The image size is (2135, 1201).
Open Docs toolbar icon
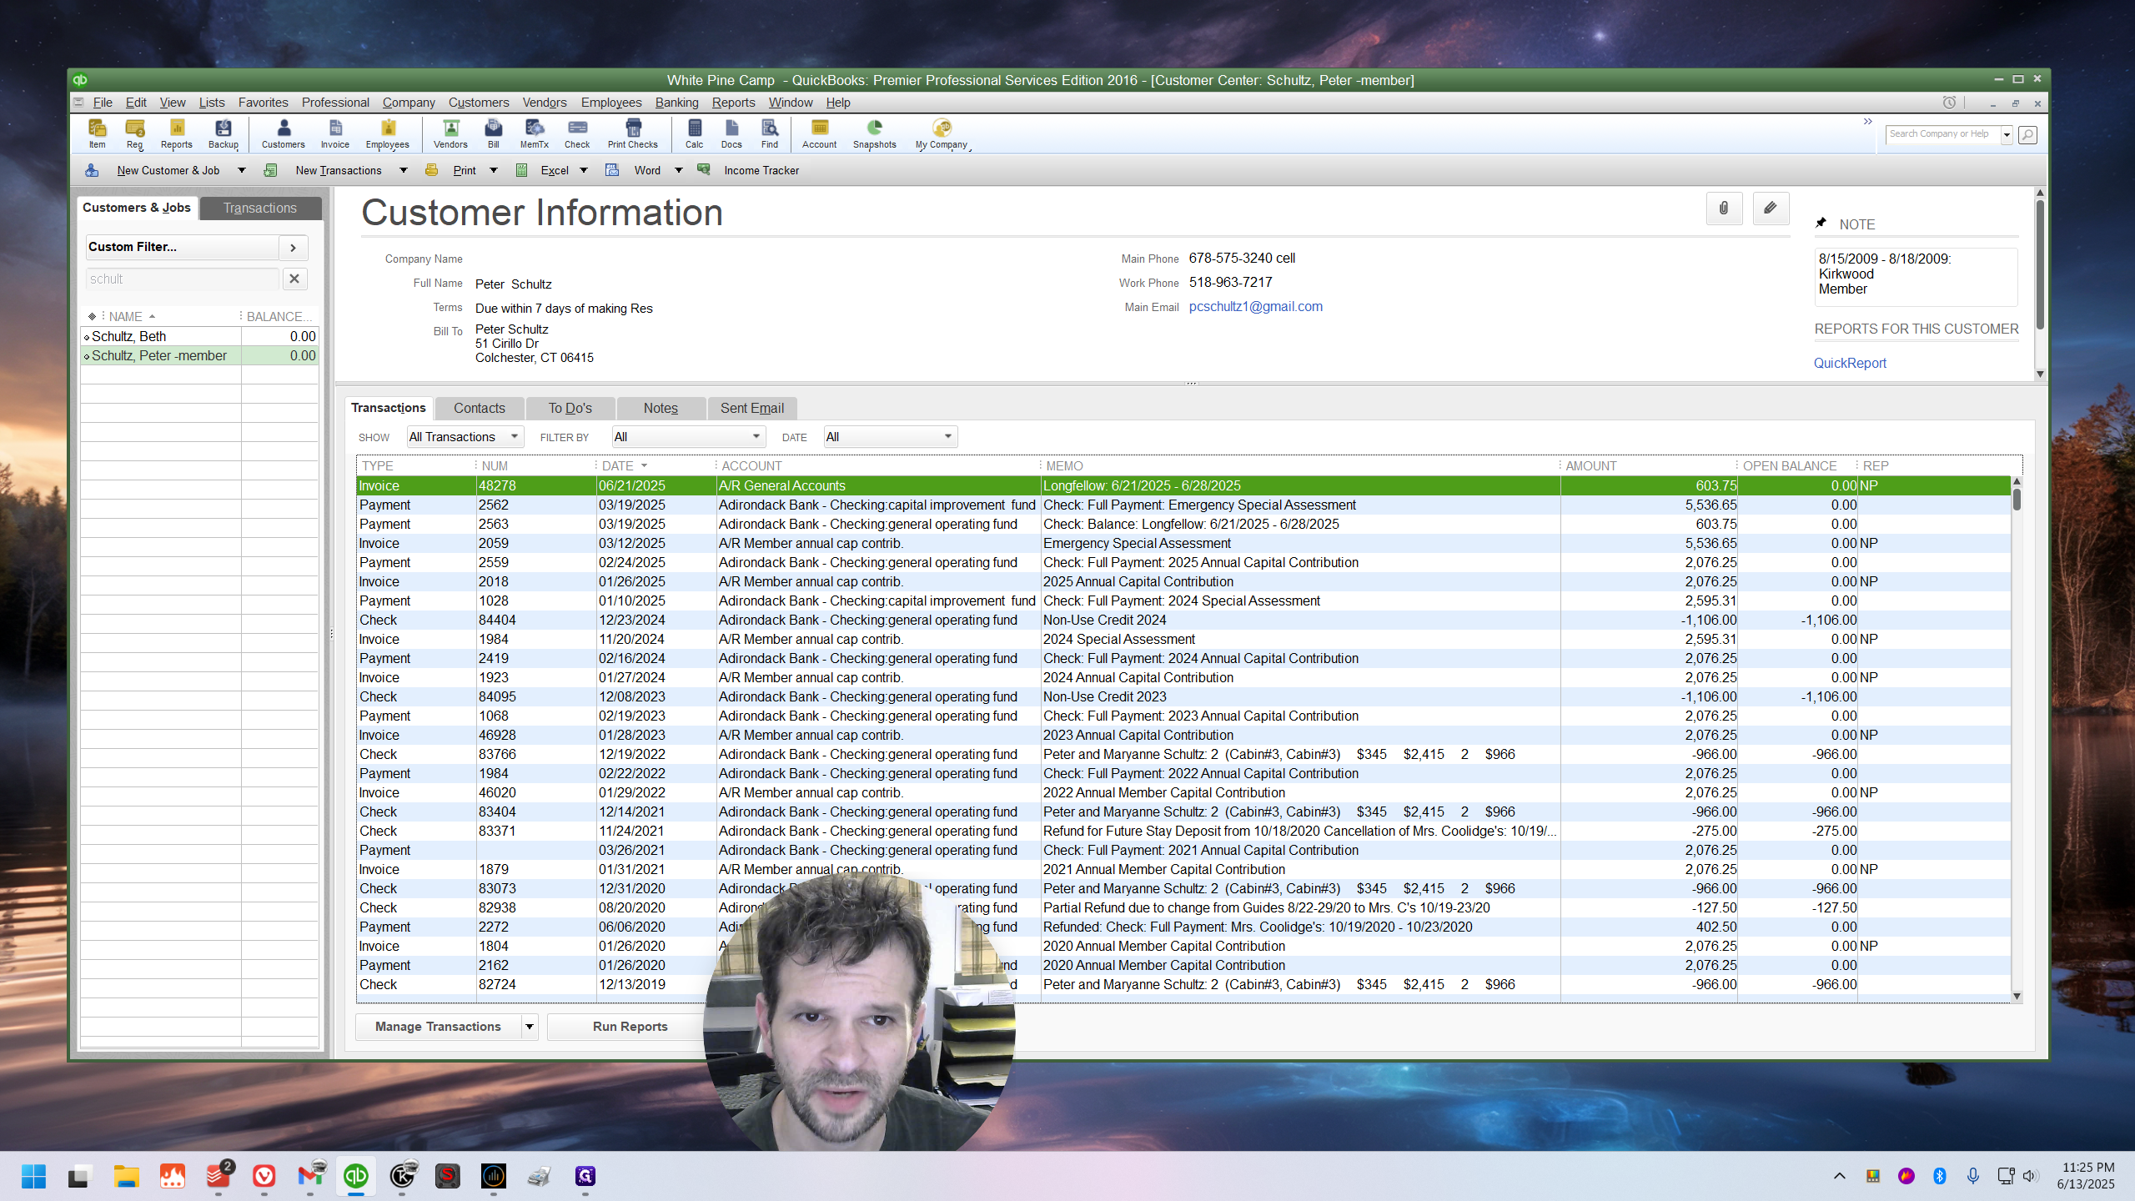pos(731,133)
